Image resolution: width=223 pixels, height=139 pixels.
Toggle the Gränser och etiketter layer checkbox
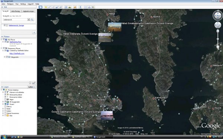coord(6,92)
